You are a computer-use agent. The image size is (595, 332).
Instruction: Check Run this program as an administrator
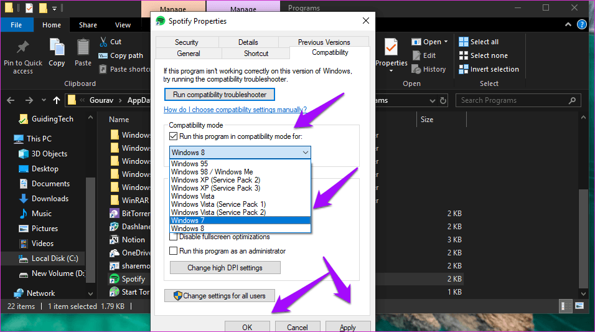pos(174,250)
